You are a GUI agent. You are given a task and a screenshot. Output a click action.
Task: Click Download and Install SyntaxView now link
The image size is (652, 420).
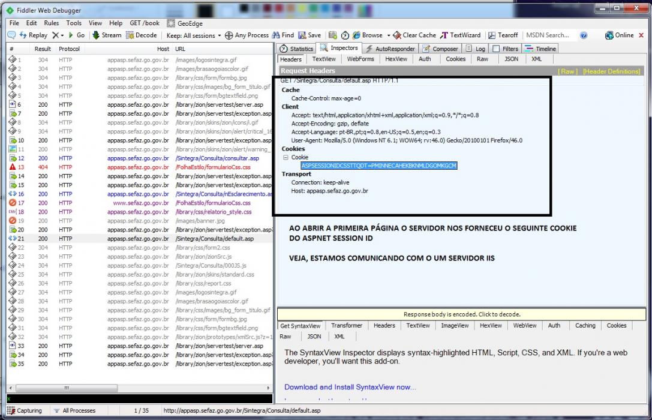click(x=350, y=387)
